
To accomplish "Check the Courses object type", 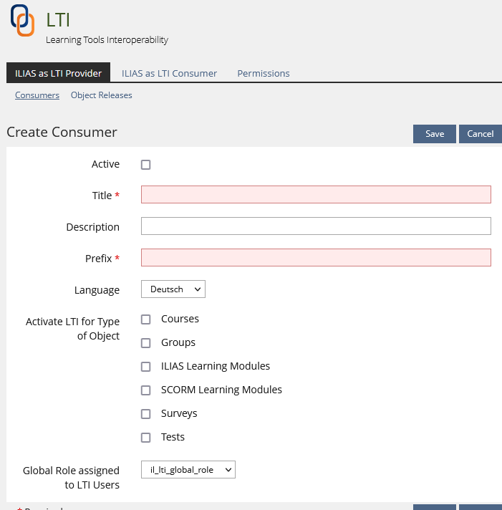I will click(x=146, y=319).
